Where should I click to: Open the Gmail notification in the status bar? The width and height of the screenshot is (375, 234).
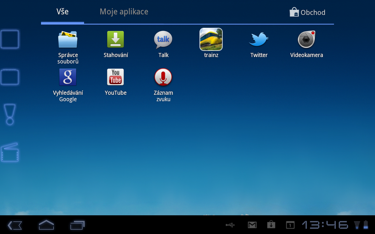[252, 225]
